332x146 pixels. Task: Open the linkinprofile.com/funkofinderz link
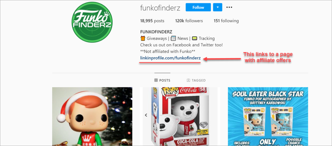click(x=170, y=58)
